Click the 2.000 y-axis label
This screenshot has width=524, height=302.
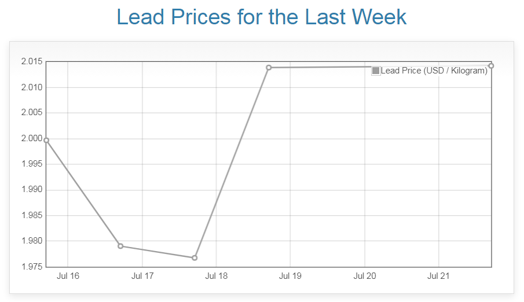[x=32, y=139]
